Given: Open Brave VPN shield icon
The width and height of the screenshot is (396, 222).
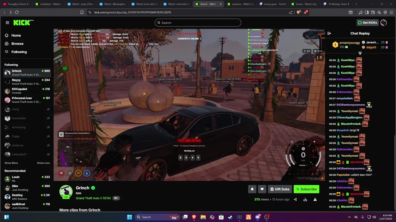Looking at the screenshot, I should 385,12.
